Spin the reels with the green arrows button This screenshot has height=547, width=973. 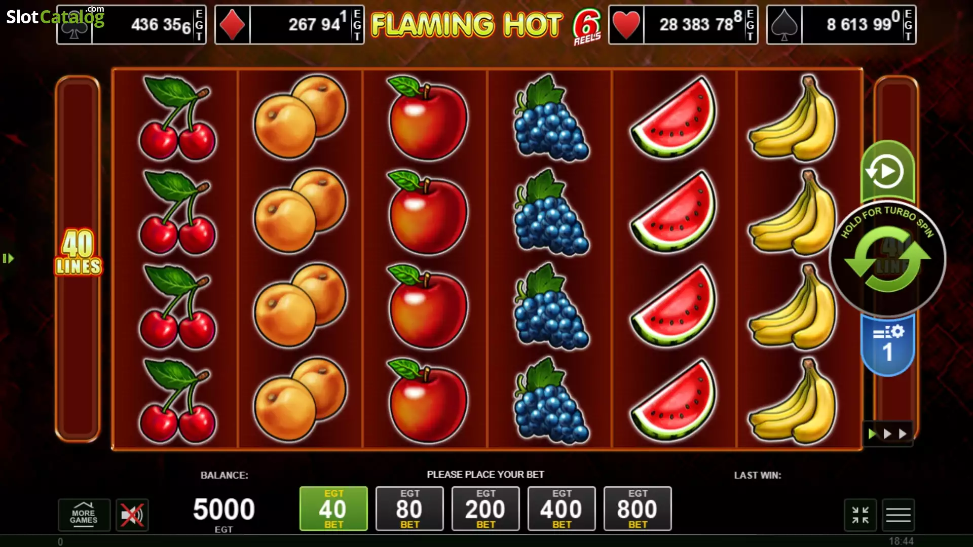(x=887, y=259)
